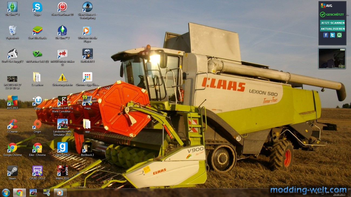This screenshot has width=351, height=197.
Task: Click the 29.09.2013 date in taskbar
Action: click(x=339, y=195)
